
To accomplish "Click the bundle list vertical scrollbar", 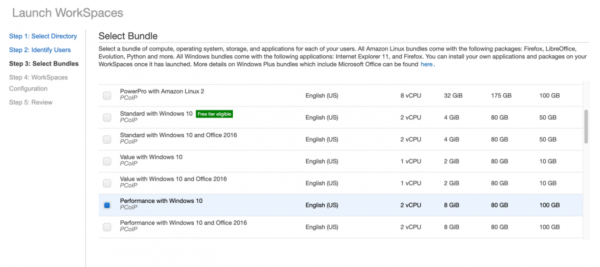I will pyautogui.click(x=586, y=126).
